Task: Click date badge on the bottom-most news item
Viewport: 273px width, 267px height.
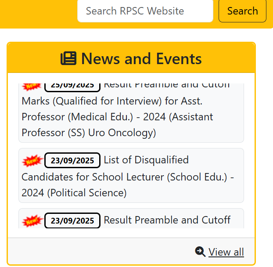Action: [x=72, y=220]
